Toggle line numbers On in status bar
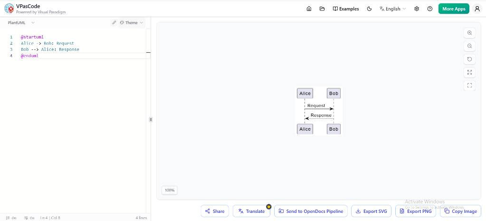 pyautogui.click(x=11, y=218)
